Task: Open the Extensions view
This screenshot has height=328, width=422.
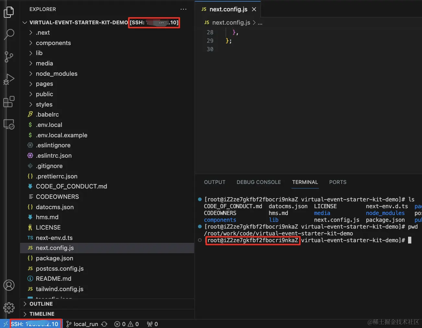Action: click(x=9, y=102)
